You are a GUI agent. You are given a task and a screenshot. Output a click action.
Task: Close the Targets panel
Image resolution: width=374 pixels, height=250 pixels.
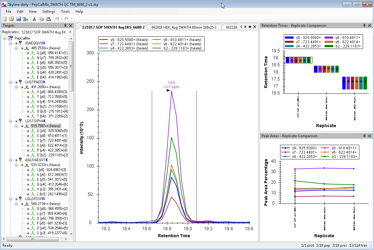coord(71,26)
